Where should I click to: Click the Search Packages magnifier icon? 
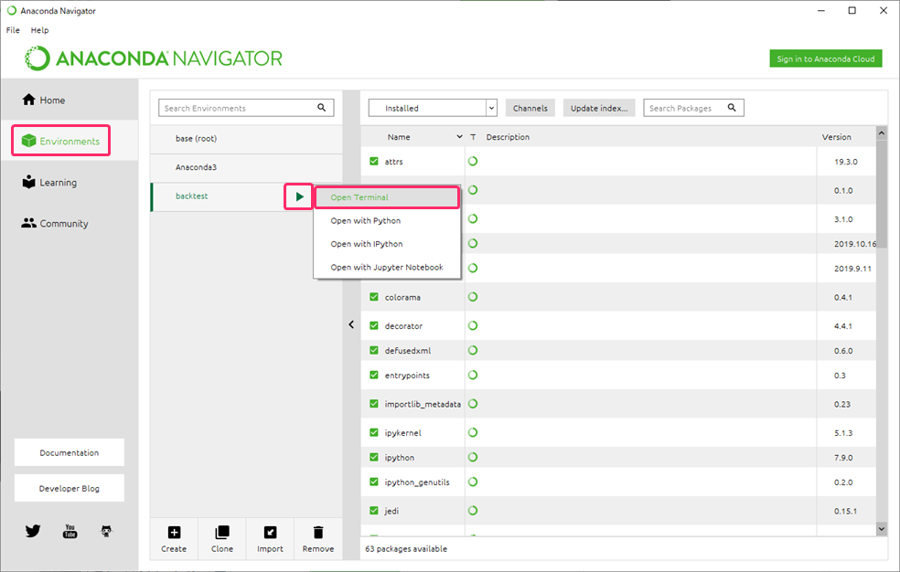(732, 108)
